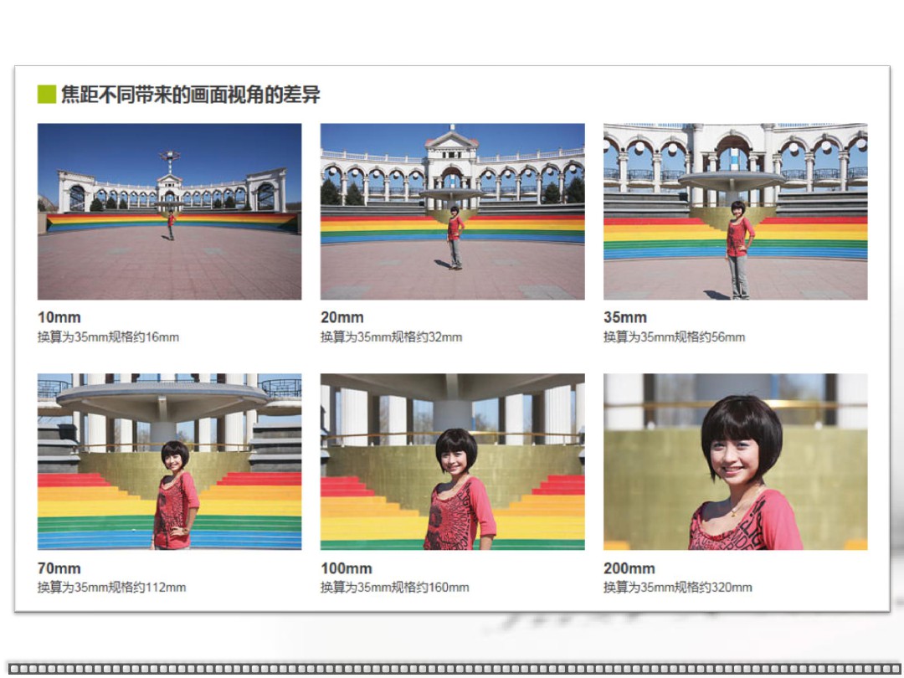Select the caption mentioning 32mm equivalent
This screenshot has width=904, height=678.
tap(391, 337)
